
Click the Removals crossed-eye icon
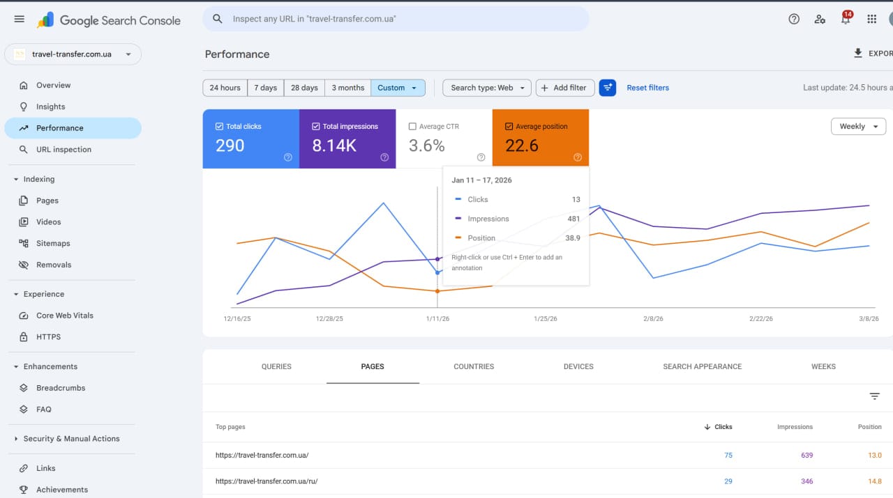click(x=24, y=265)
